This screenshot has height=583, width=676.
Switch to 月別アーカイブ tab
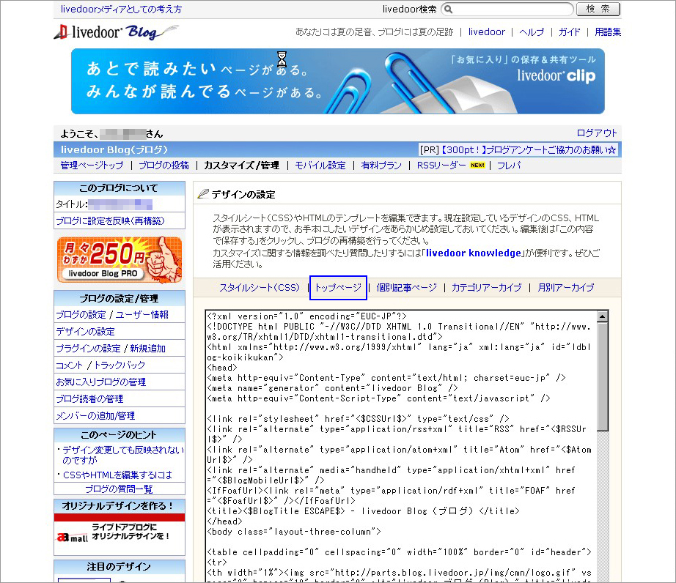pyautogui.click(x=566, y=288)
